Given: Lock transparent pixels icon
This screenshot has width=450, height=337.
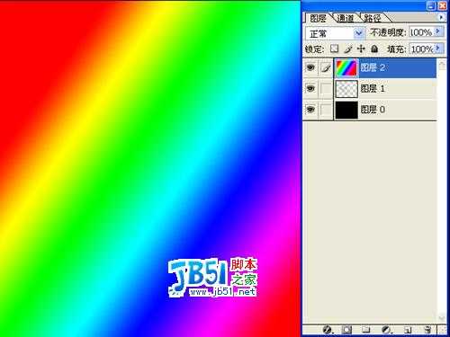Looking at the screenshot, I should (x=334, y=49).
